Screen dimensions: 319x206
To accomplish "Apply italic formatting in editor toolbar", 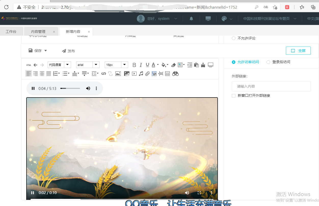I will pyautogui.click(x=141, y=65).
